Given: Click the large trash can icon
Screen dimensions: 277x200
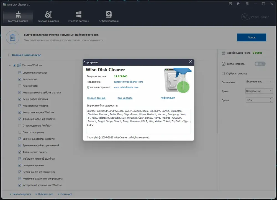Looking at the screenshot, I should coord(12,37).
